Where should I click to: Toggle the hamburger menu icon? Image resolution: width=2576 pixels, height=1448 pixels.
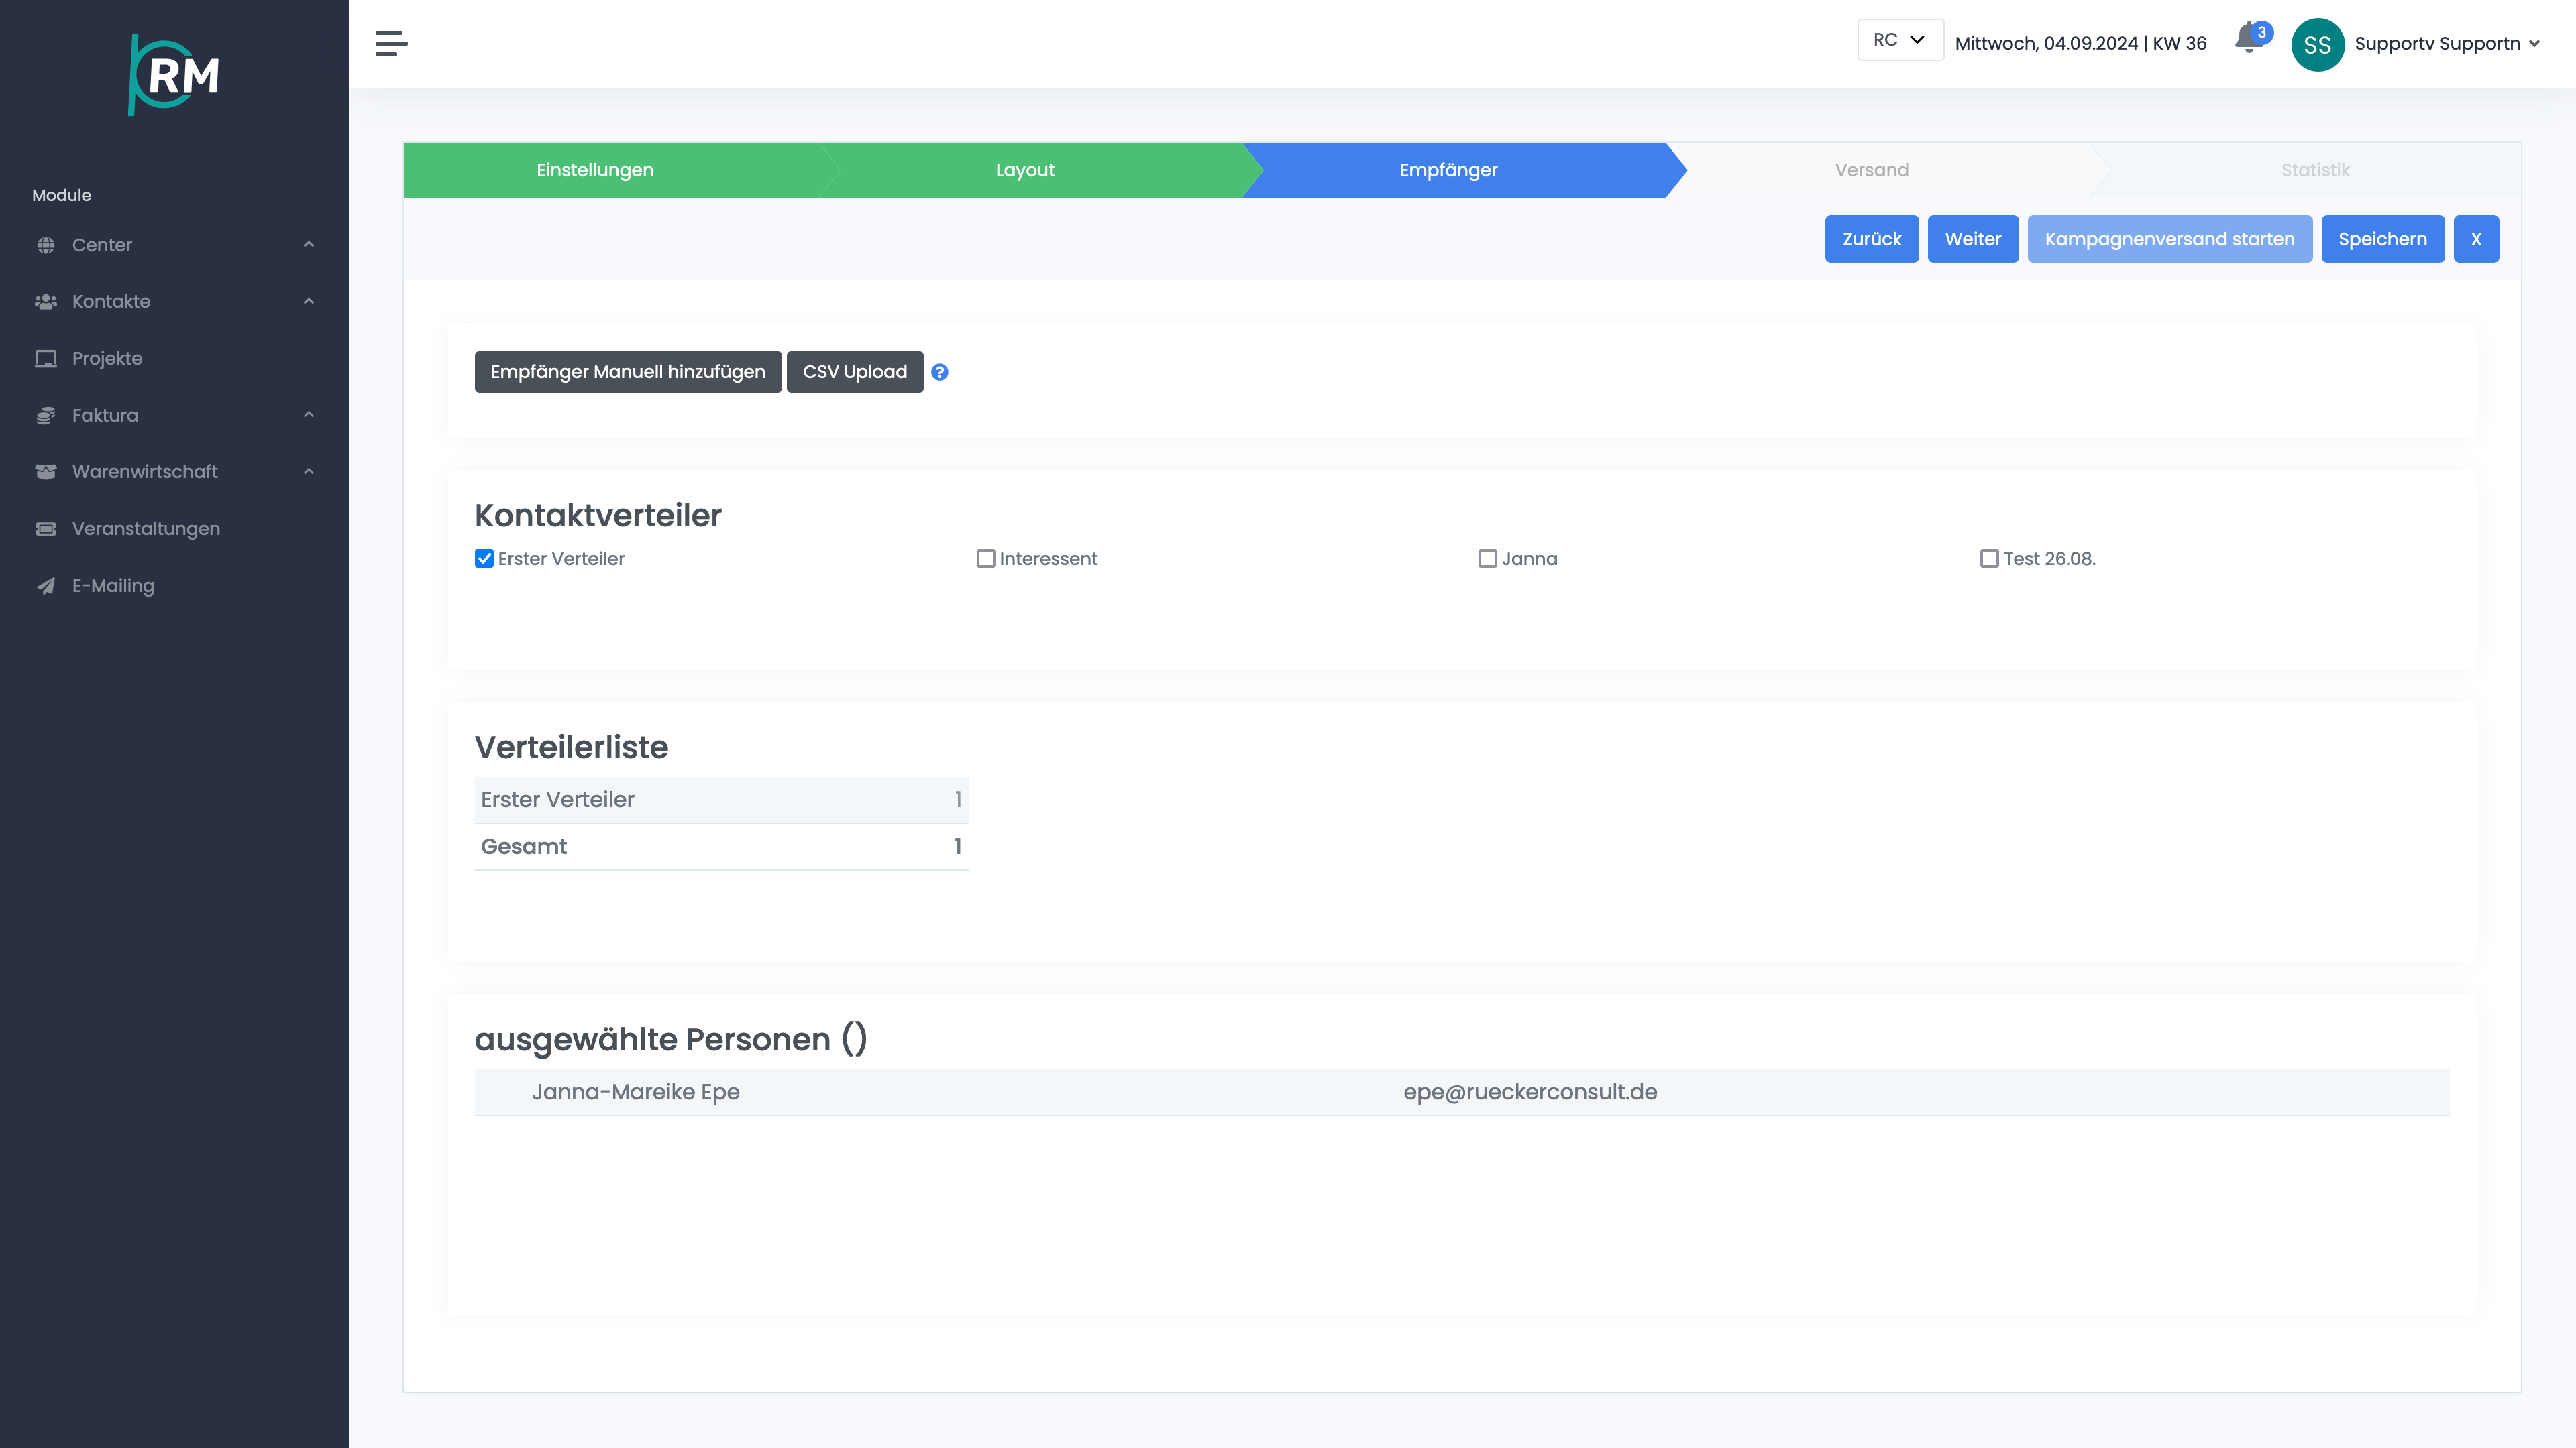pyautogui.click(x=391, y=43)
